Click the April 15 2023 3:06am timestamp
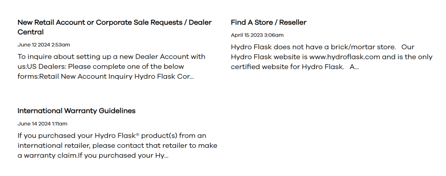Screen dimensions: 446x176 (257, 35)
